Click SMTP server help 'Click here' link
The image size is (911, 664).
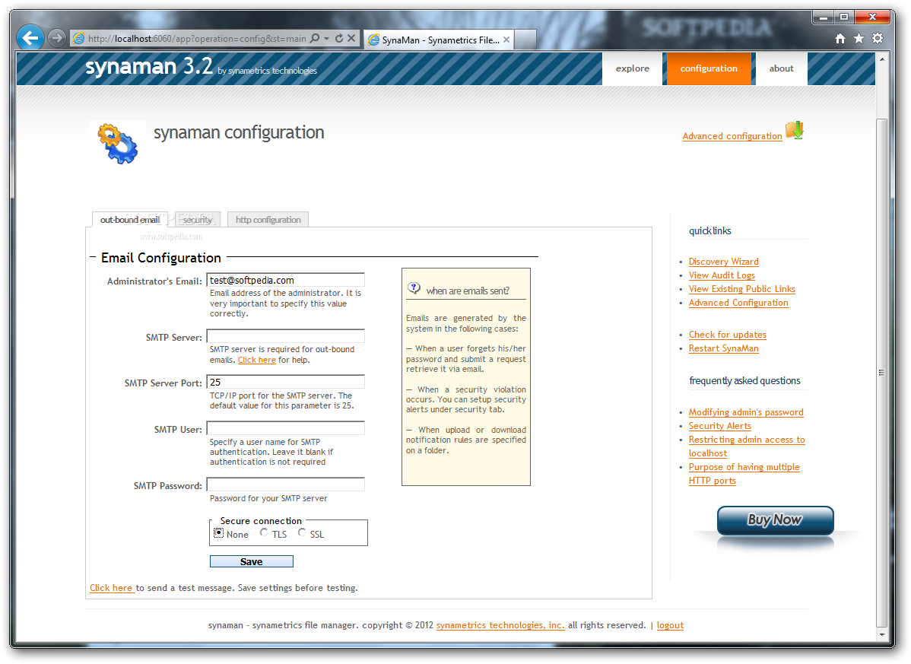coord(257,361)
